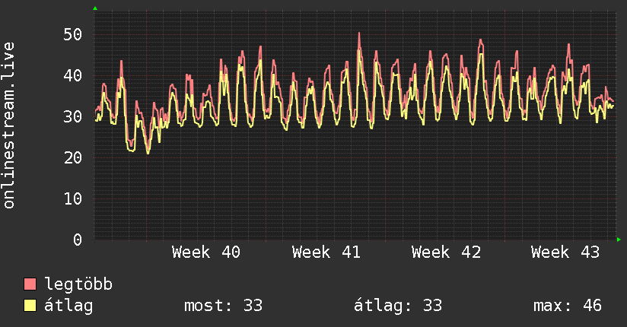Click the 'átlag: 33' statistic value
The height and width of the screenshot is (327, 627).
[x=398, y=306]
